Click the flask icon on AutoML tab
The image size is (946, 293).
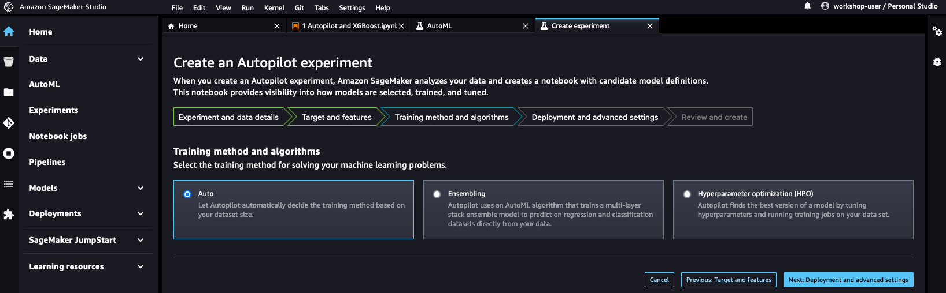point(420,26)
